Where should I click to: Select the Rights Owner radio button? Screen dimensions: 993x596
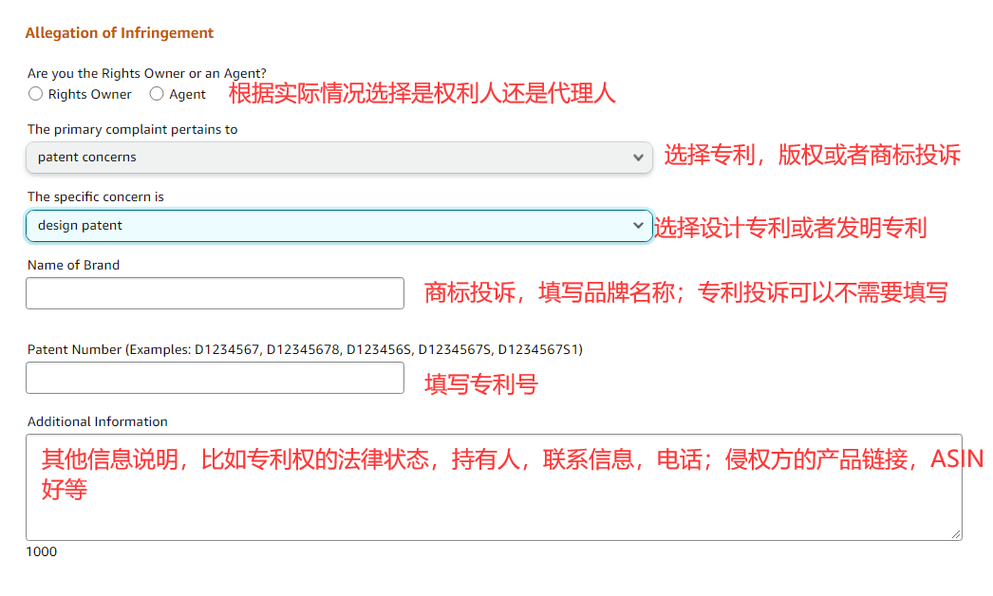tap(35, 94)
